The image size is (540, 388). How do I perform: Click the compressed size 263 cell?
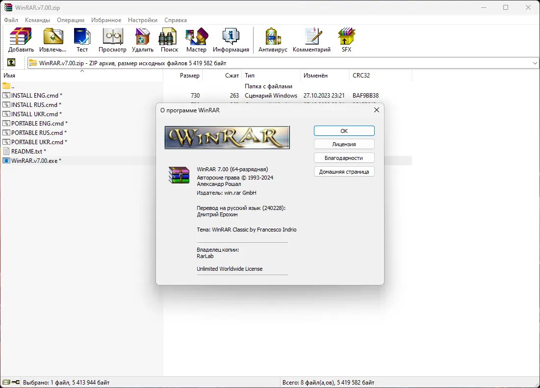point(234,95)
